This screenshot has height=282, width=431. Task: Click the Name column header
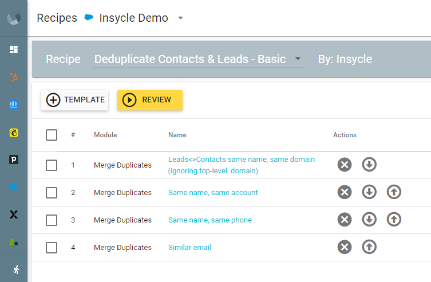pos(177,135)
